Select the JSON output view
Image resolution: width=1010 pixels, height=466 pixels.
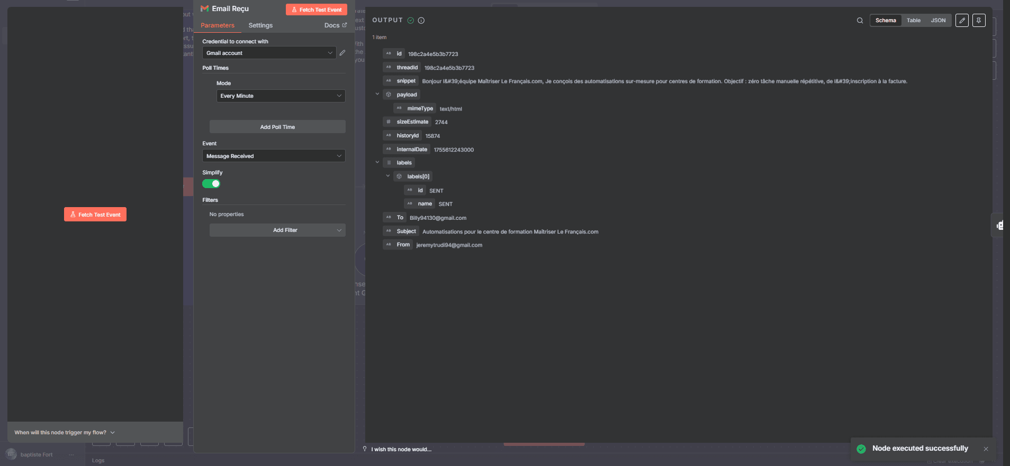(938, 21)
